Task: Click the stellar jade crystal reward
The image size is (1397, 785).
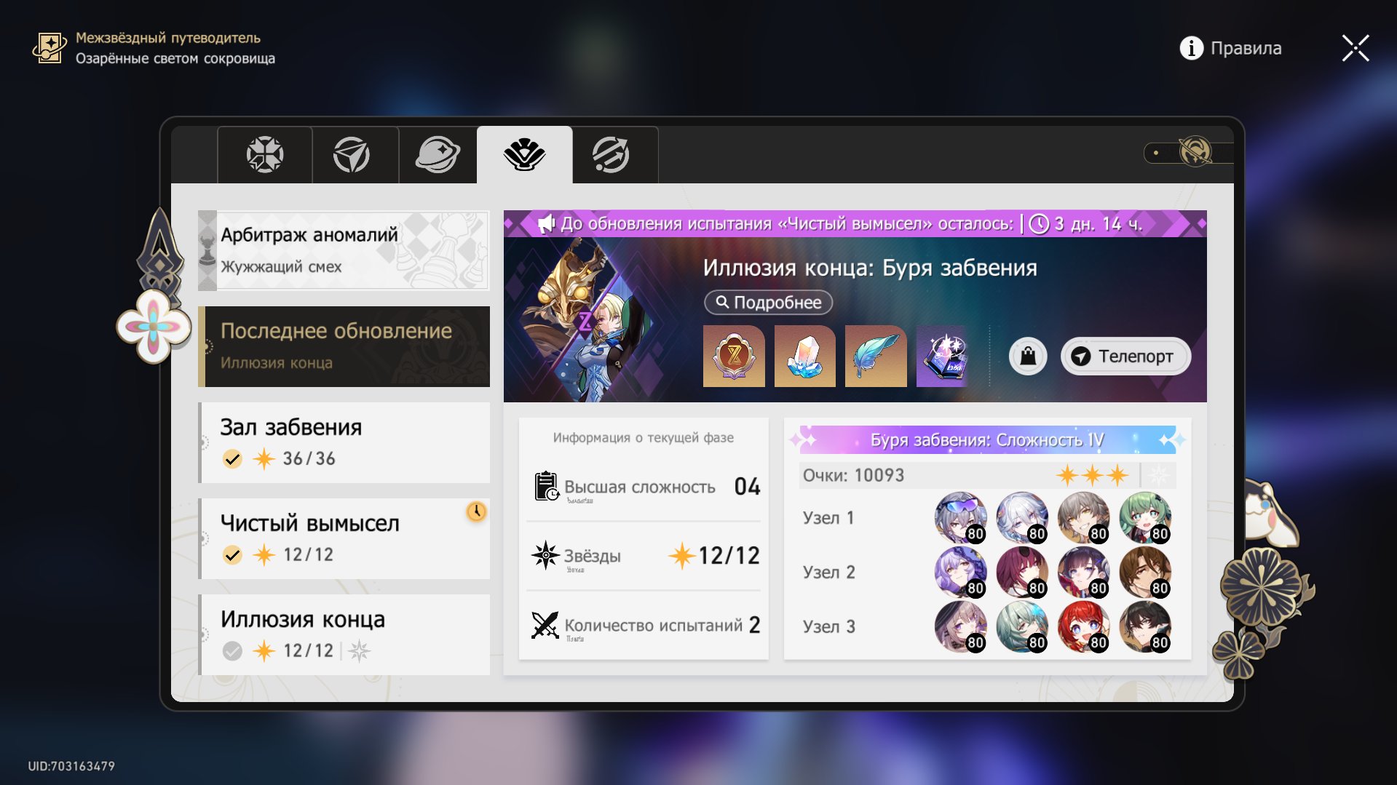Action: coord(804,356)
